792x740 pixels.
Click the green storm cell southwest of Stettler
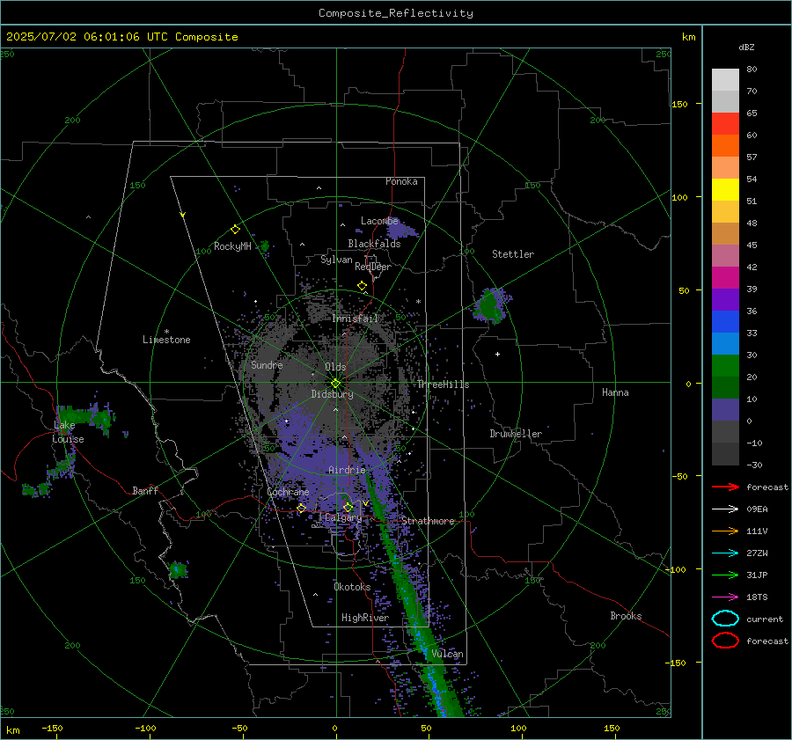489,305
